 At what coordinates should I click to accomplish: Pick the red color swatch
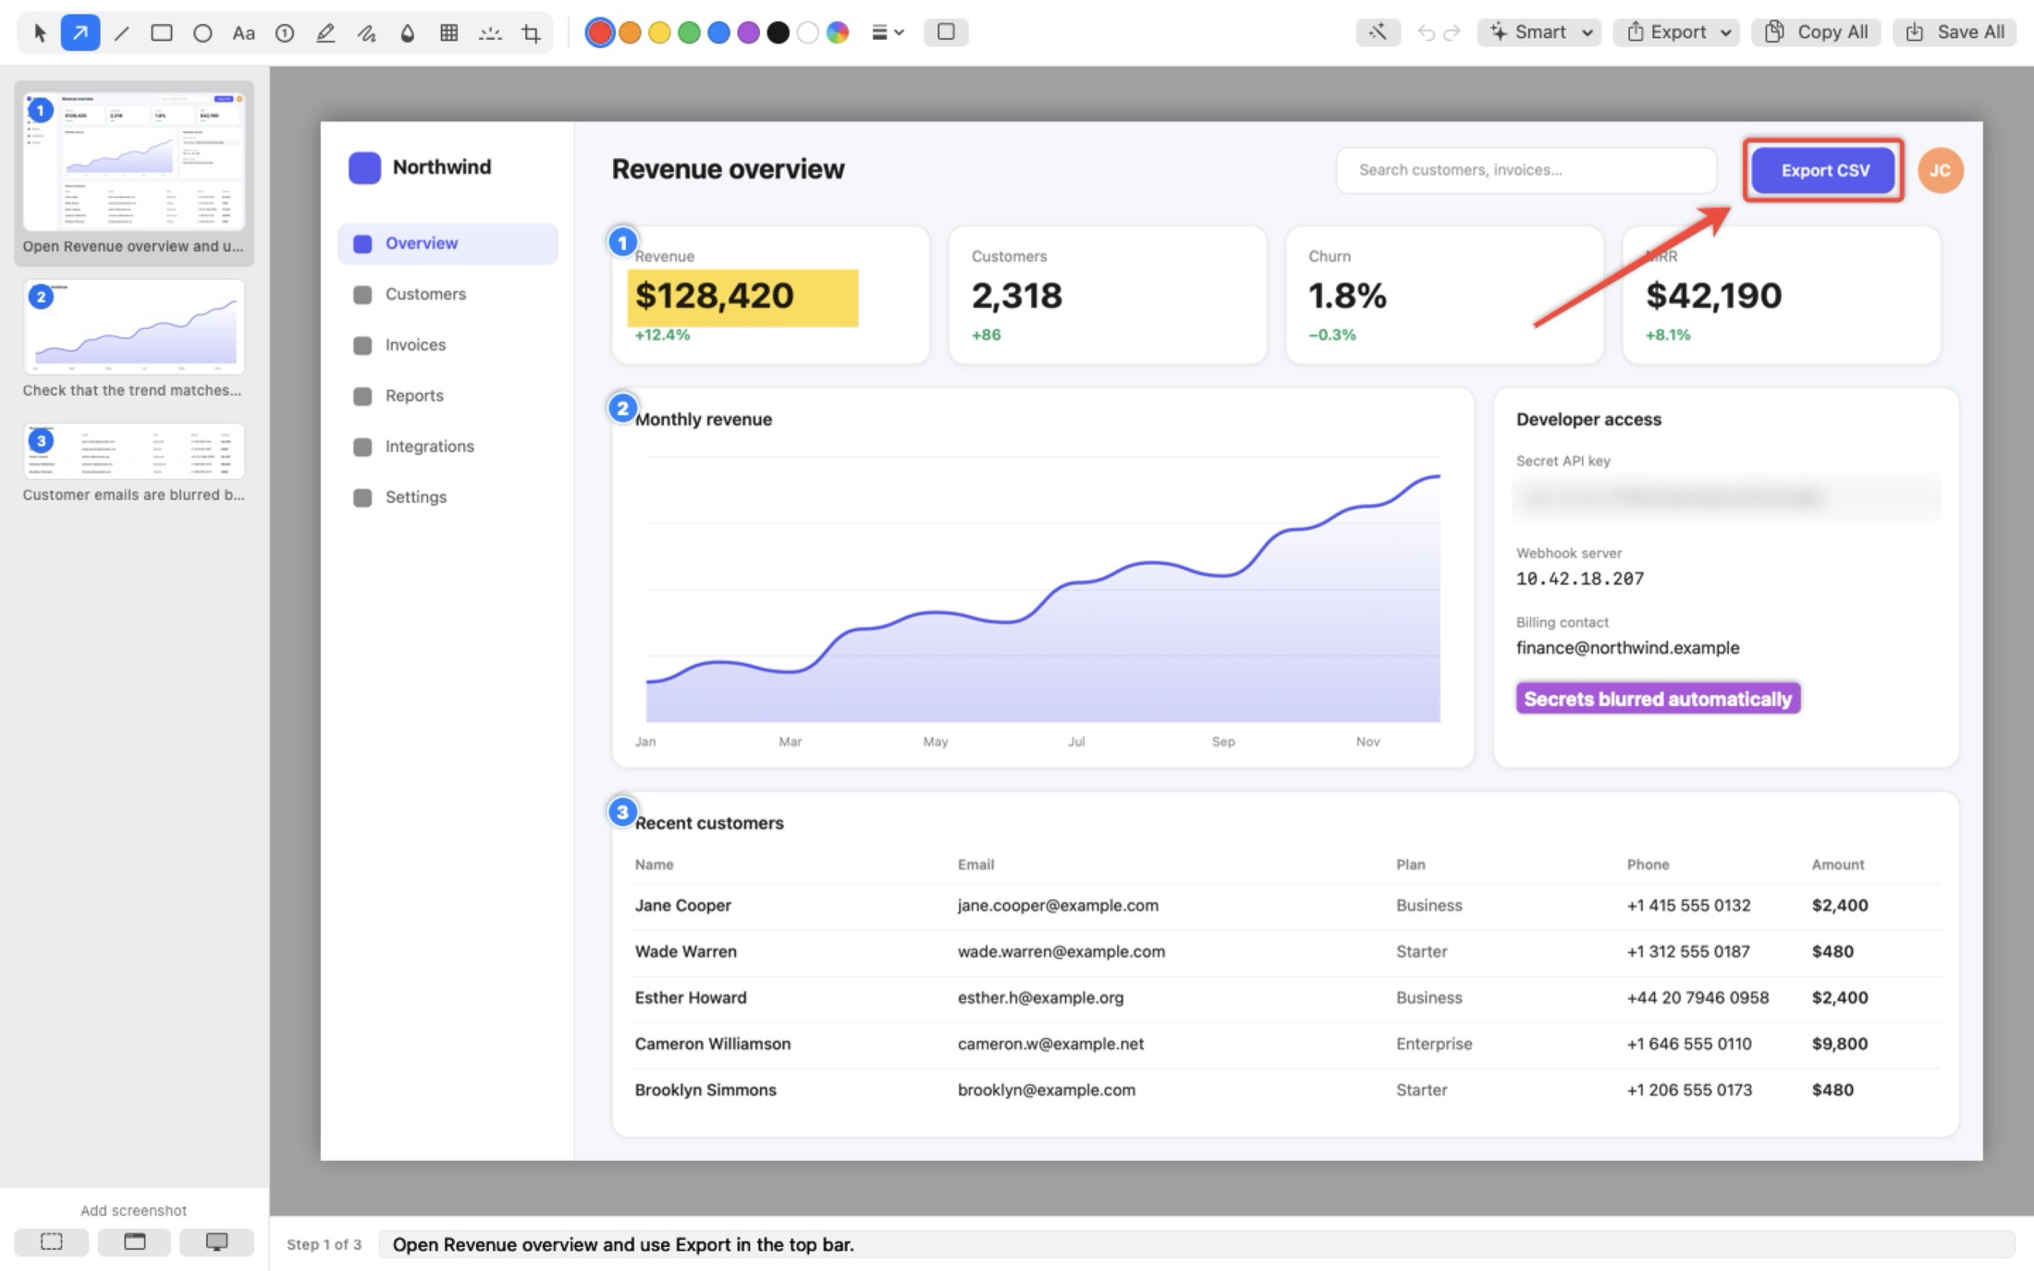(600, 32)
